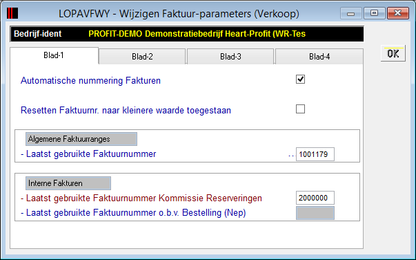
Task: Go to the Blad-4 tab
Action: coord(319,57)
